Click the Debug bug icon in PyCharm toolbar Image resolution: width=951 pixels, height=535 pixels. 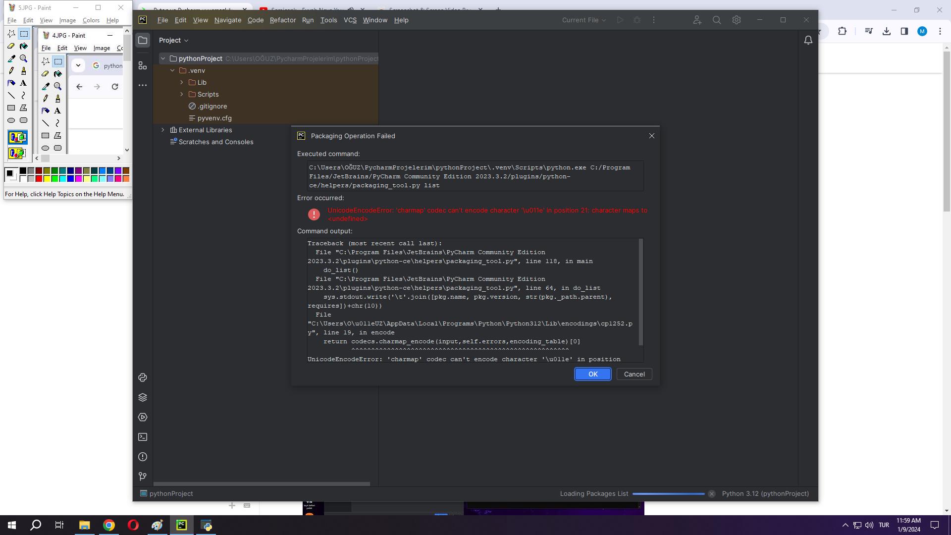637,20
